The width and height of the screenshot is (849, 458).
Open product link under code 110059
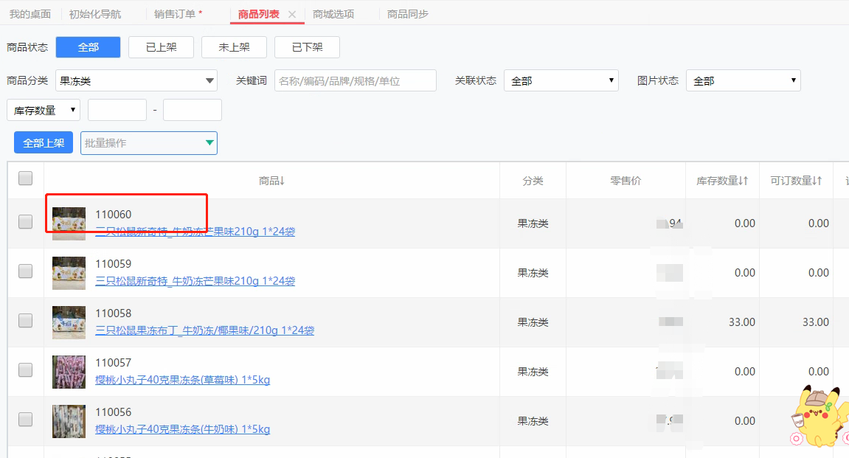coord(195,281)
